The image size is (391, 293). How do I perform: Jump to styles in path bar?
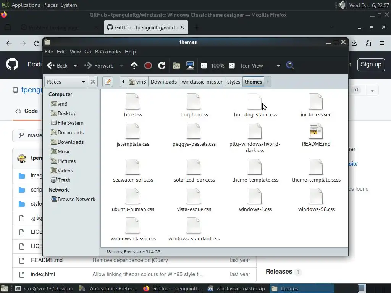point(234,82)
